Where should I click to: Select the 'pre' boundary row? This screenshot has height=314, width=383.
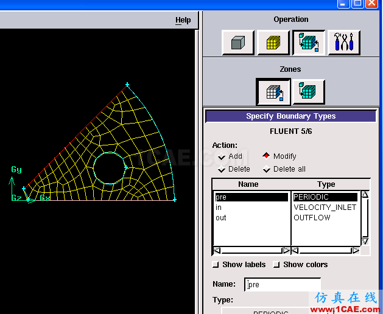[x=251, y=197]
